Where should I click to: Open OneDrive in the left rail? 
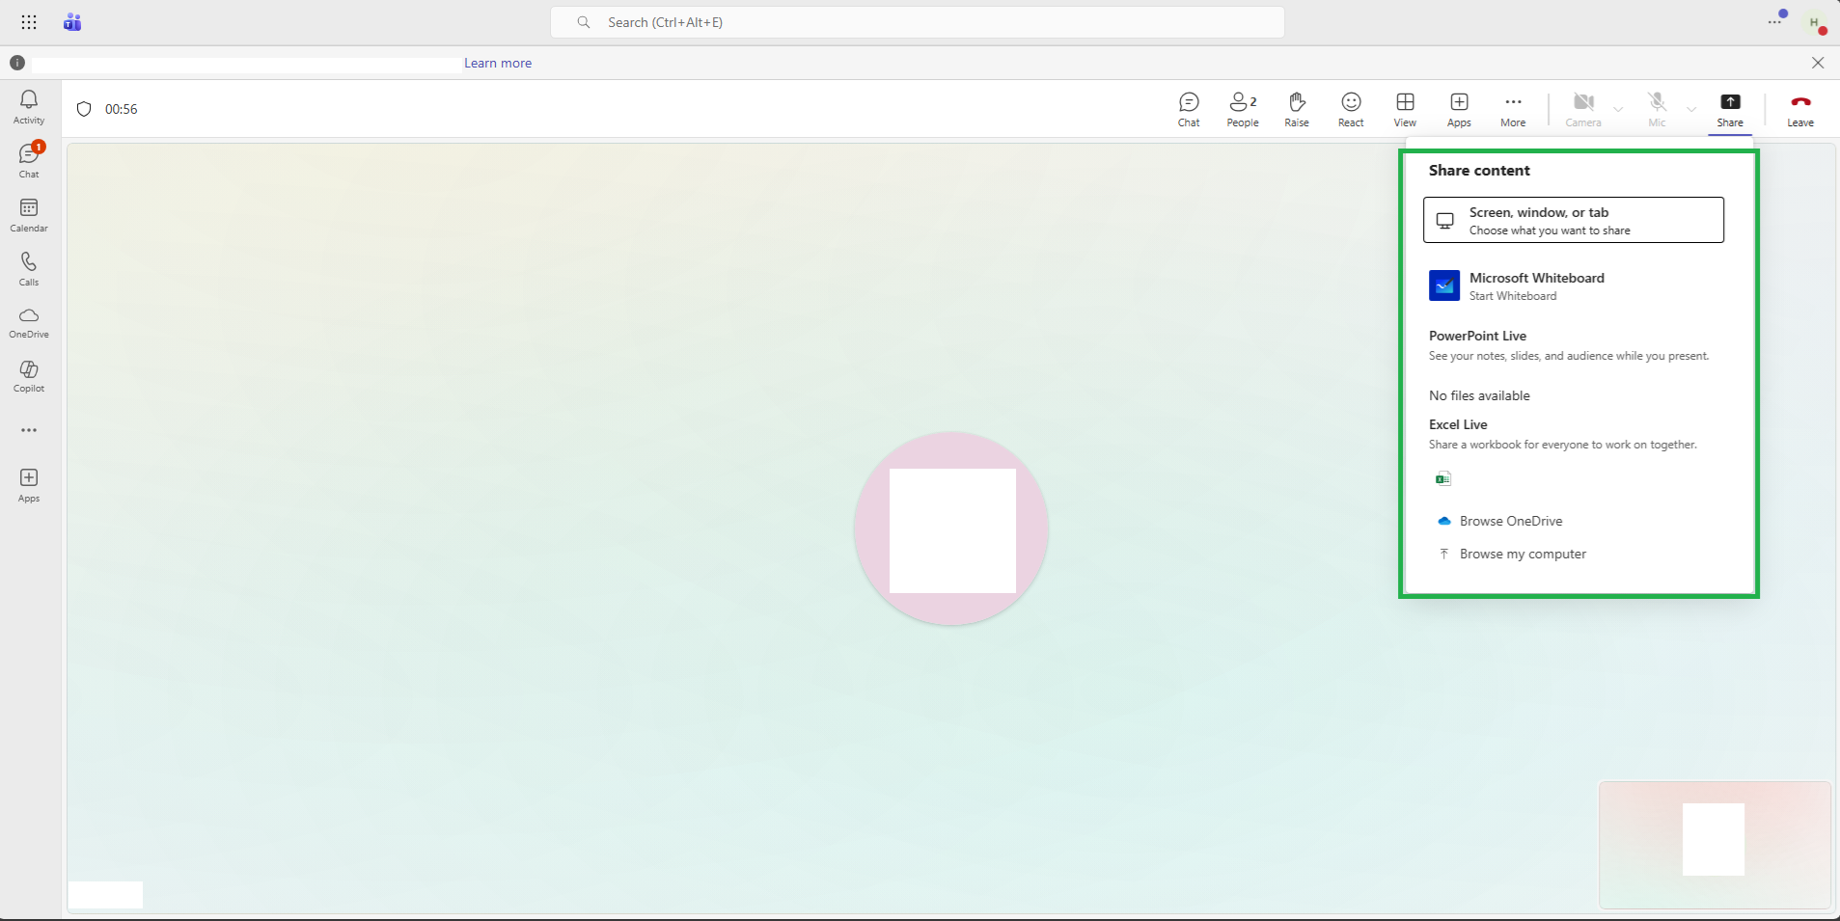[x=29, y=323]
